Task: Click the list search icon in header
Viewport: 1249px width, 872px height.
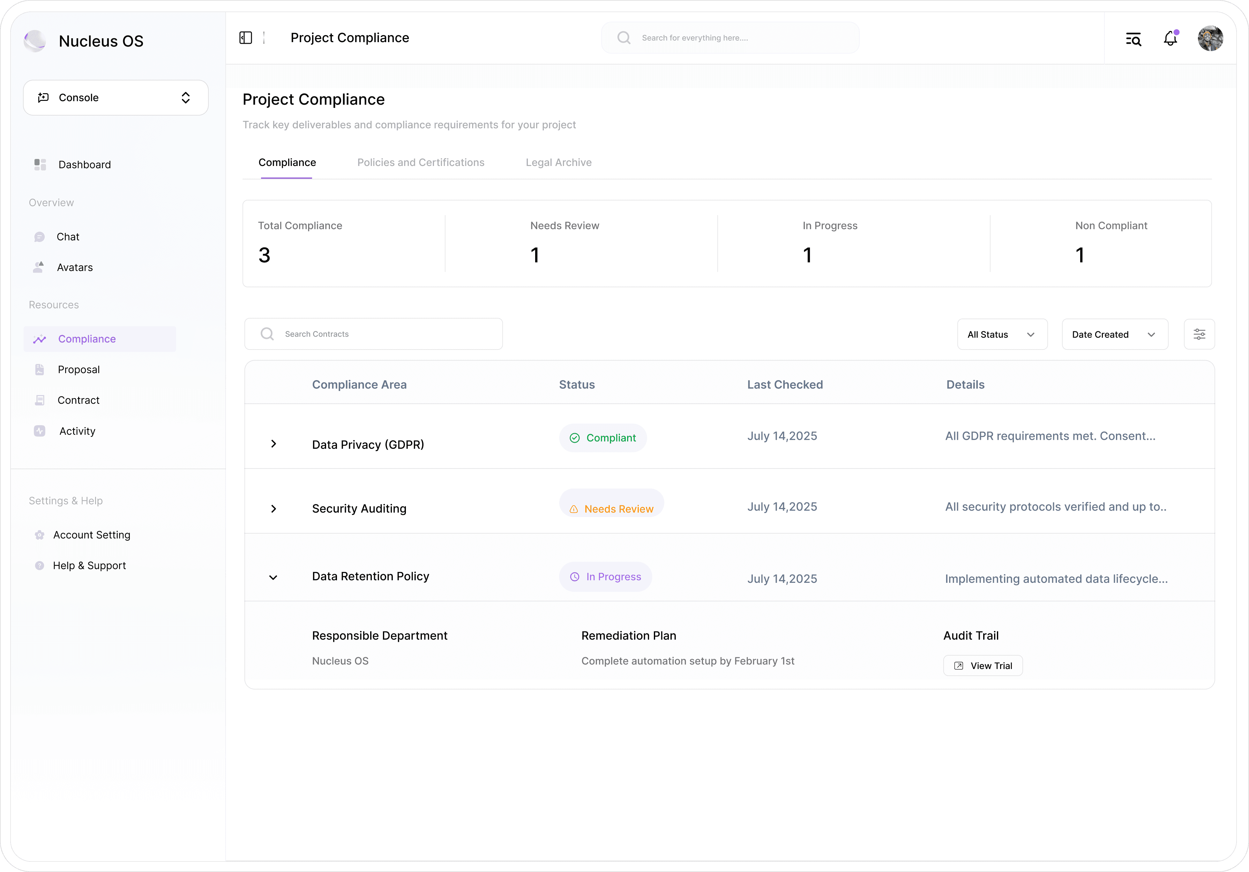Action: 1133,39
